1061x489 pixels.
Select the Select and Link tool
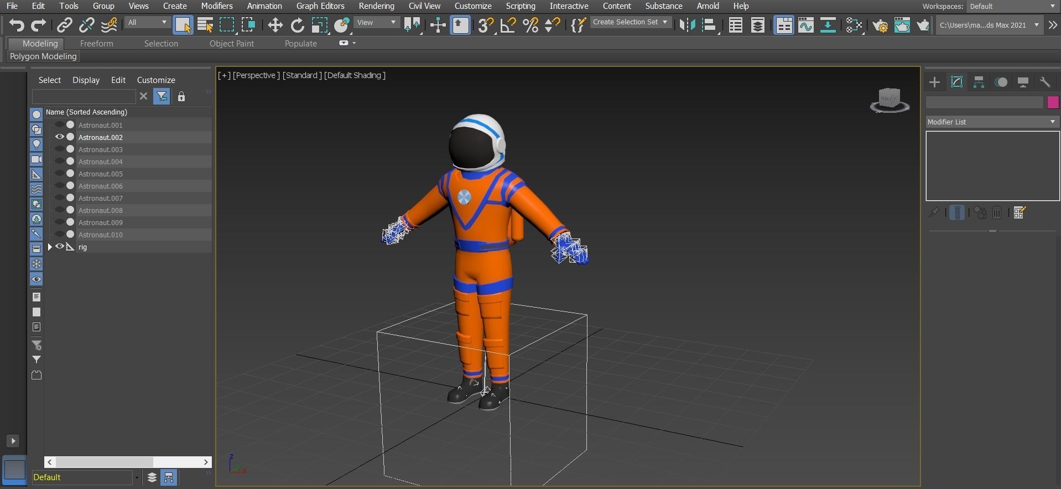pos(65,25)
